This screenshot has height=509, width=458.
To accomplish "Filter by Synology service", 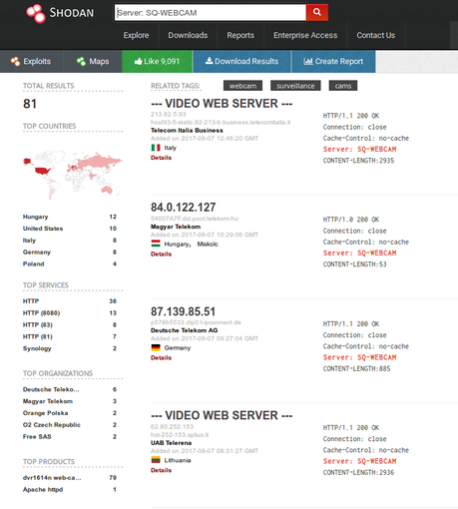I will coord(37,348).
